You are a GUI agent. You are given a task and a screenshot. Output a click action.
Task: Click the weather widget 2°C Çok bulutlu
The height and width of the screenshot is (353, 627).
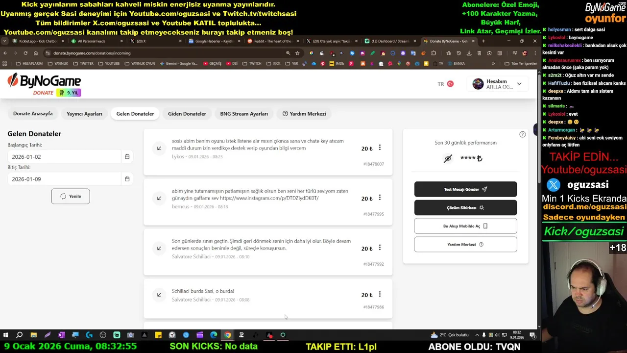click(450, 335)
